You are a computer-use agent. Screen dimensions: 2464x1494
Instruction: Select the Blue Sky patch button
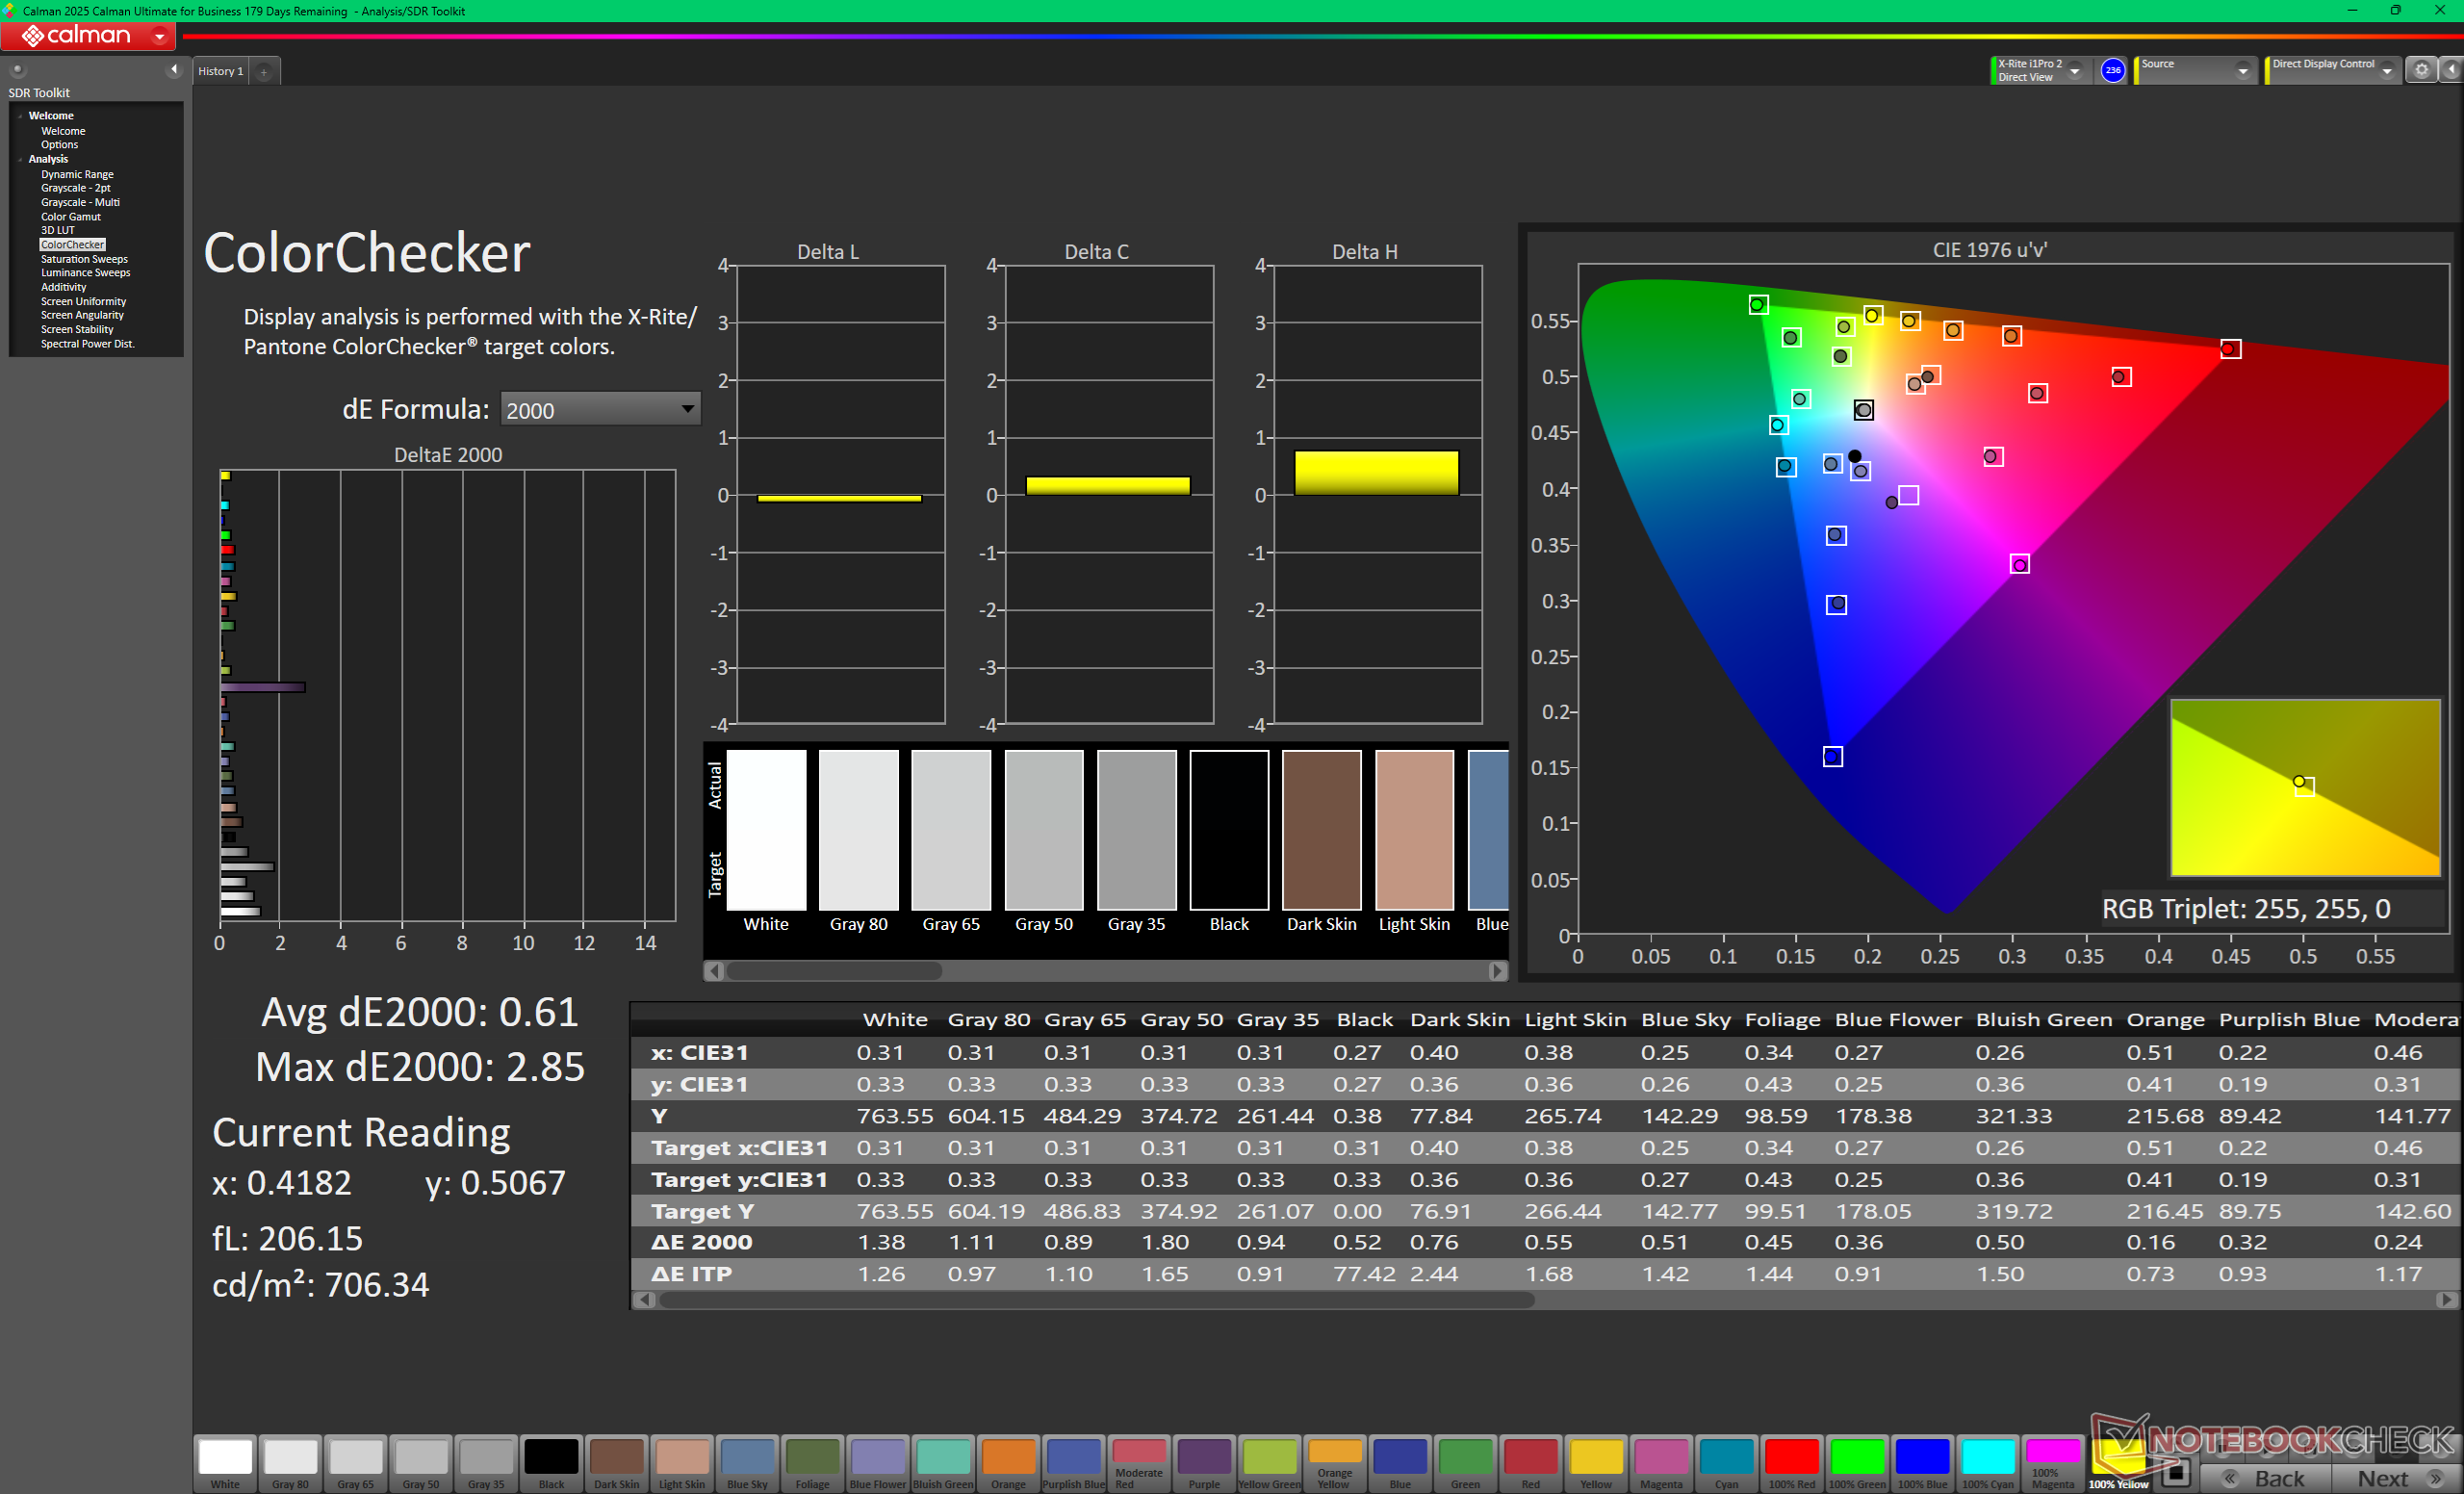(x=747, y=1463)
